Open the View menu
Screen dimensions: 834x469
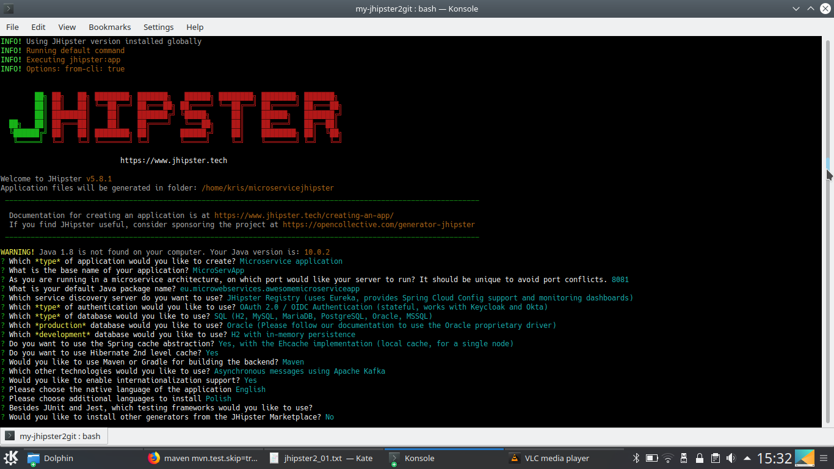67,27
